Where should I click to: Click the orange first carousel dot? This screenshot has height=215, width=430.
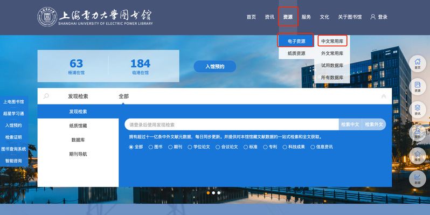click(x=208, y=193)
